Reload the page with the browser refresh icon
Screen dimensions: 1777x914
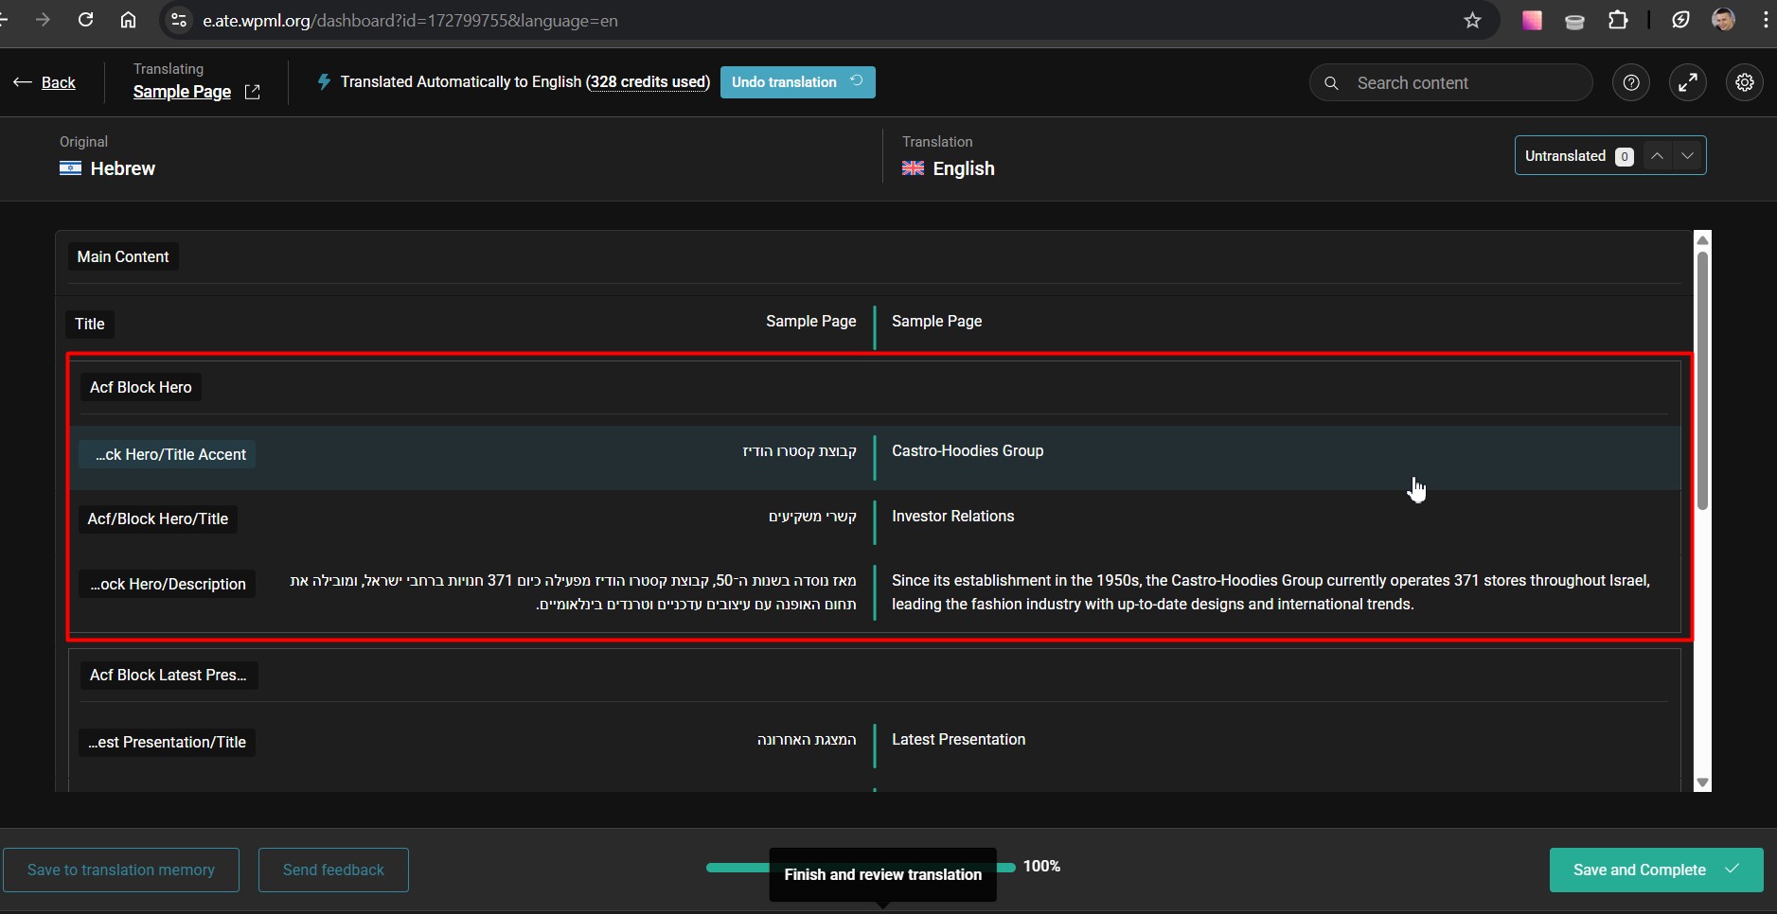coord(85,20)
